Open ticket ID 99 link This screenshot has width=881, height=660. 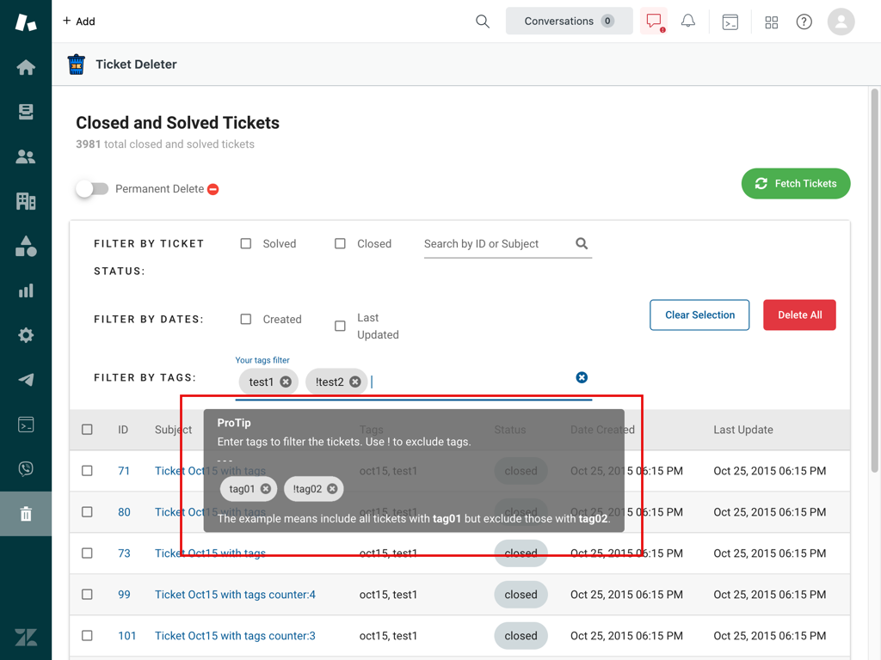[x=124, y=595]
